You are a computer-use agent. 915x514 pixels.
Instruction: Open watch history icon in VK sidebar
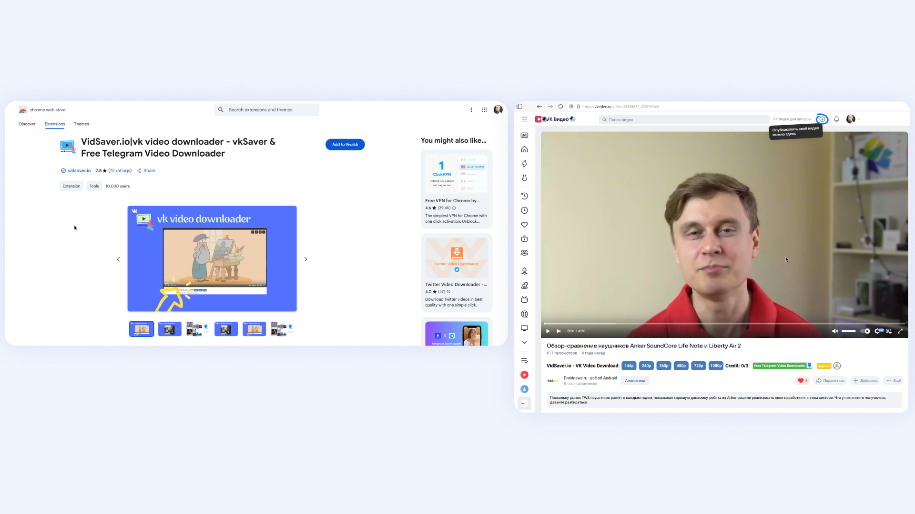(x=524, y=196)
